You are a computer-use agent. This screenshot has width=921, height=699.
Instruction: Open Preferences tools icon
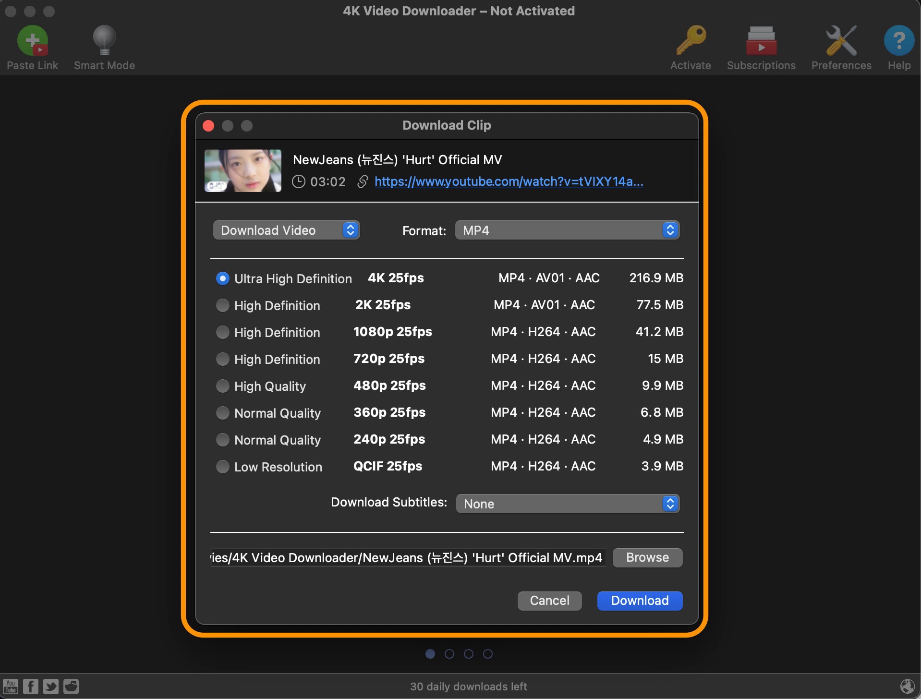click(x=841, y=41)
